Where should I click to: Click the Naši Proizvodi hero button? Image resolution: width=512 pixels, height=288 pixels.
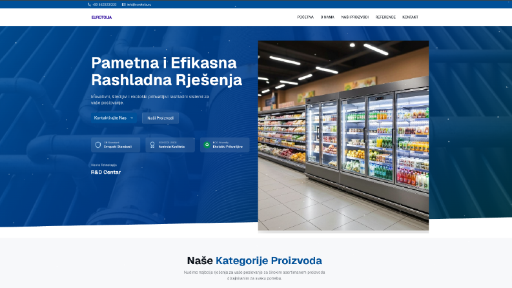click(160, 118)
